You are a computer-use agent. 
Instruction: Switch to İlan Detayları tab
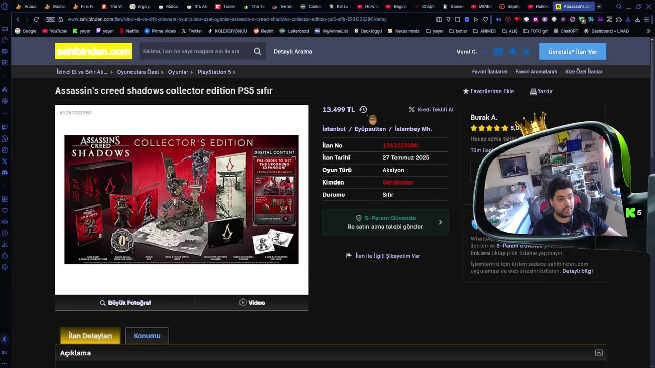(90, 336)
